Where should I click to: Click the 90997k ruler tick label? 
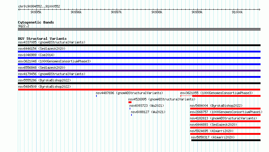(116, 12)
